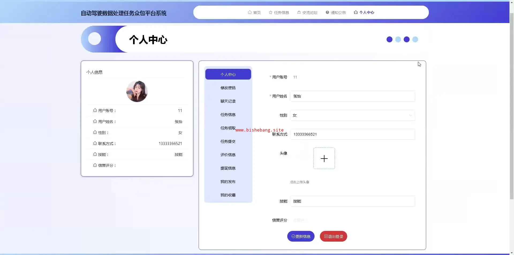
Task: Select the 个人中心 sidebar tab
Action: [228, 74]
